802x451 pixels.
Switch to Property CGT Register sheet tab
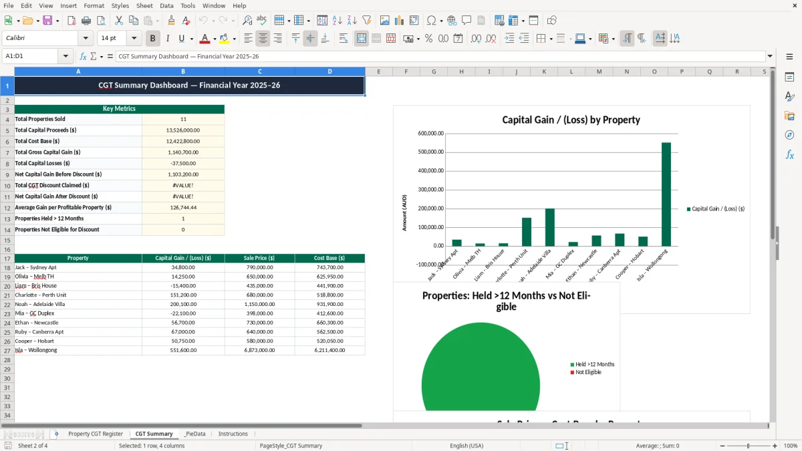point(96,434)
